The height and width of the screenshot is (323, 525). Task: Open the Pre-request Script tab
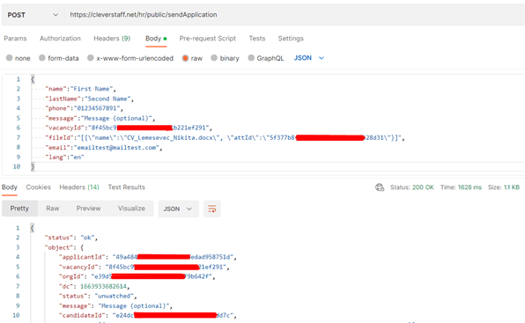[208, 39]
